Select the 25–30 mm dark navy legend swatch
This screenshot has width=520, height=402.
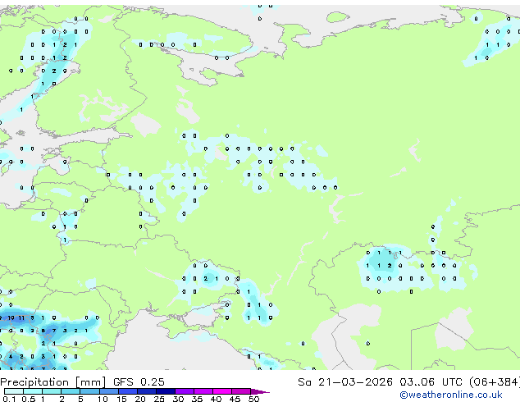[166, 391]
